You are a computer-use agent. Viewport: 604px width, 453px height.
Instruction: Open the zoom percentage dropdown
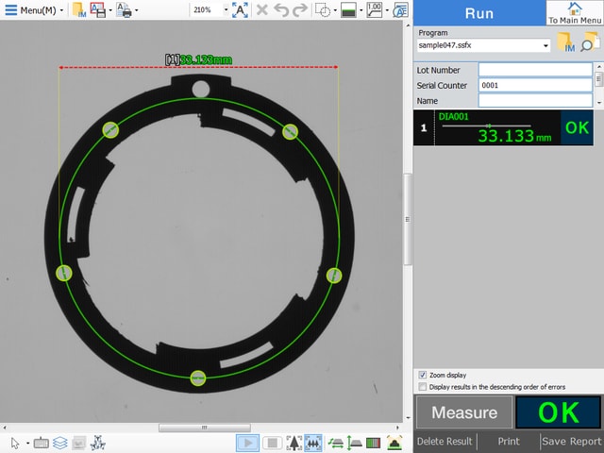[226, 10]
